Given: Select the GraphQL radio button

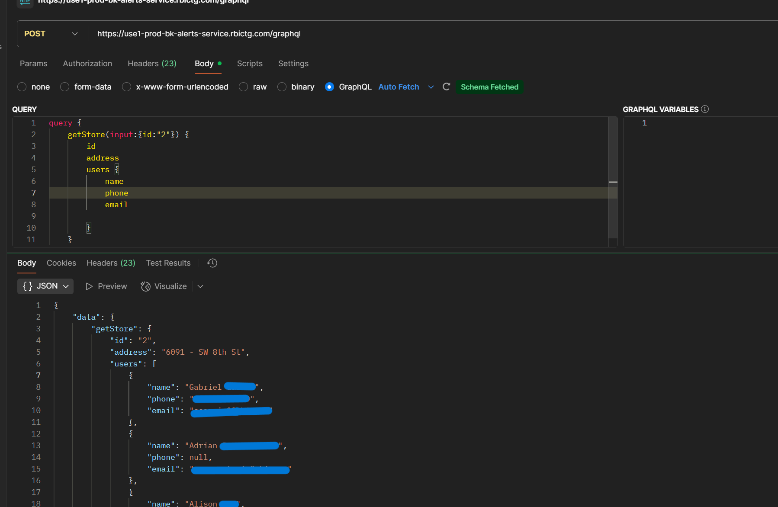Looking at the screenshot, I should pos(329,87).
